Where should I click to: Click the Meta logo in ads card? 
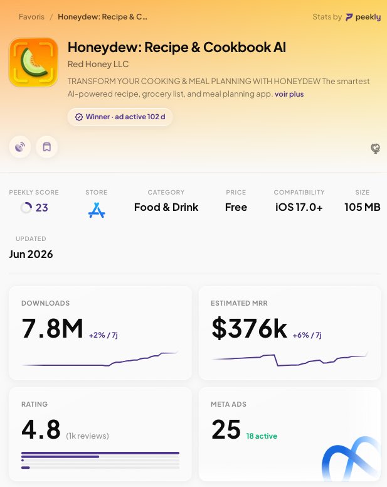coord(351,458)
